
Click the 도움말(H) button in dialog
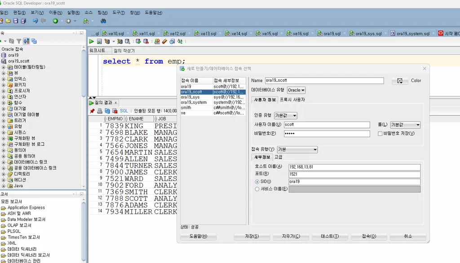[x=198, y=237]
